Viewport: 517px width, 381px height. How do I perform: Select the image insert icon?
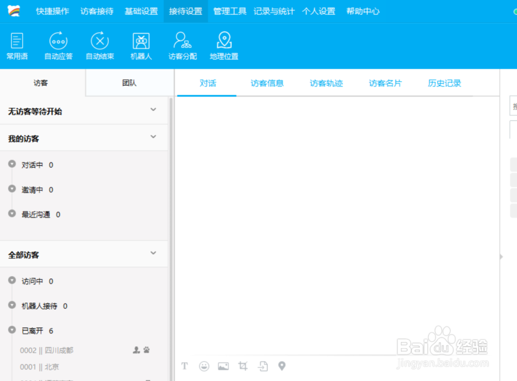pyautogui.click(x=223, y=366)
